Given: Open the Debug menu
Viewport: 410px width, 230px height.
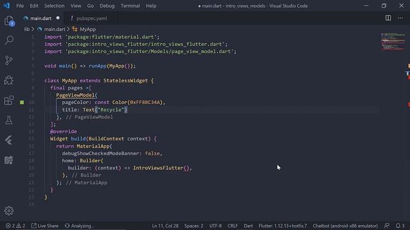Looking at the screenshot, I should point(107,6).
